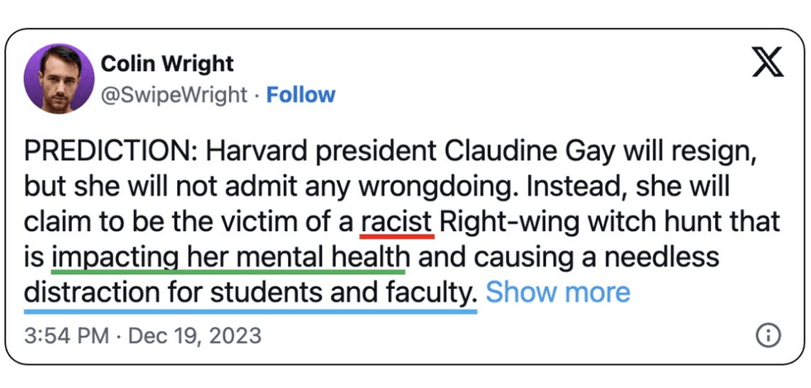Screen dimensions: 811x388
Task: Follow the SwipeWright account
Action: [x=300, y=95]
